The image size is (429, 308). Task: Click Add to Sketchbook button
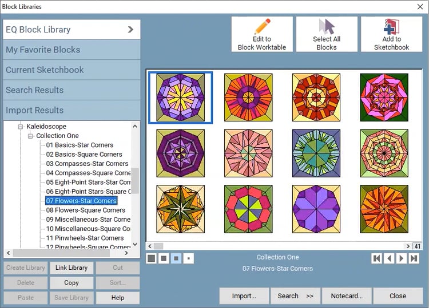391,34
